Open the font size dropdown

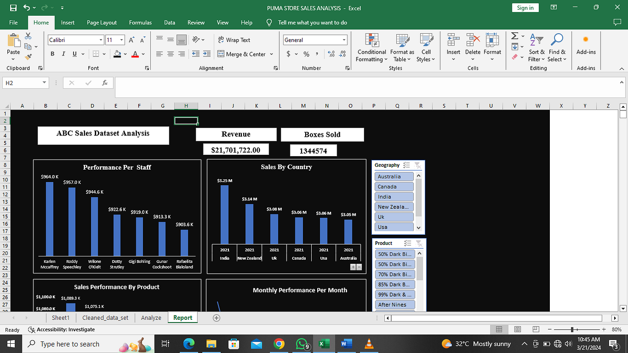click(x=121, y=40)
